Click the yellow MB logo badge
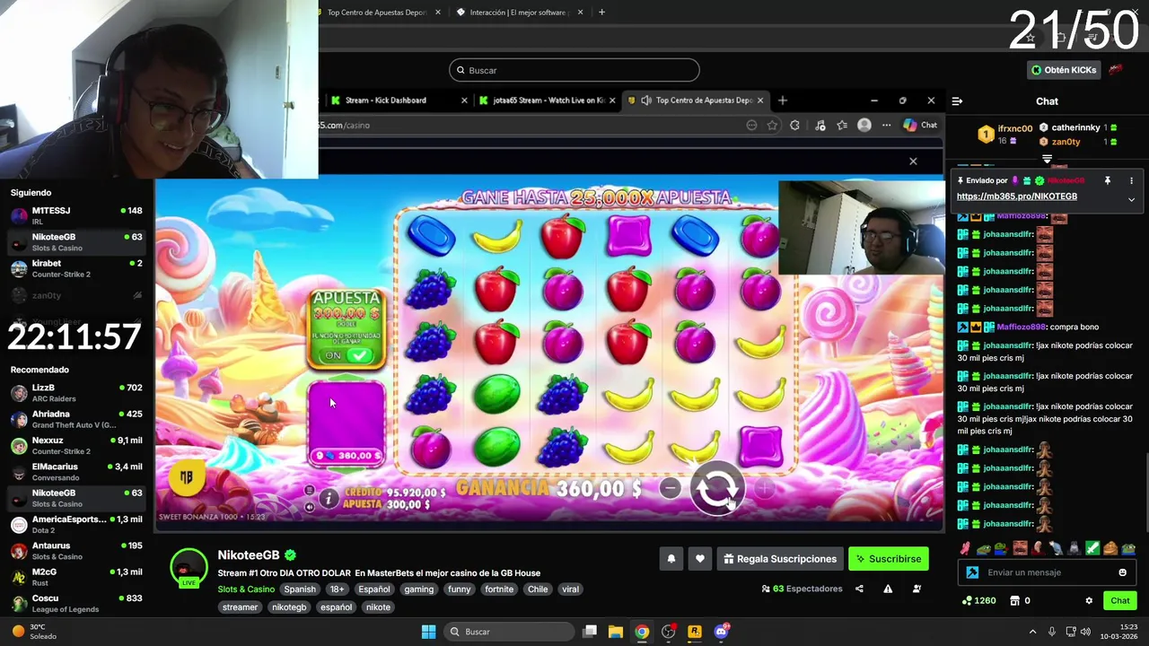The height and width of the screenshot is (646, 1149). [186, 477]
